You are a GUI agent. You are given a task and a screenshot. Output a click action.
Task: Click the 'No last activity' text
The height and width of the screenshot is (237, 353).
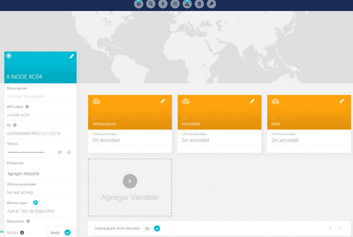20,193
